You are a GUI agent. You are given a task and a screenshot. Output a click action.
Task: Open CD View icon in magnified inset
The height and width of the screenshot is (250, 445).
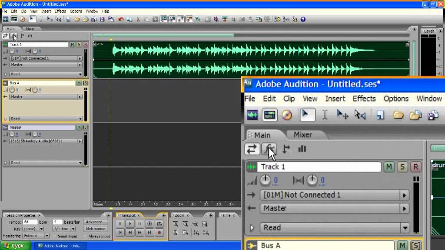tap(287, 115)
